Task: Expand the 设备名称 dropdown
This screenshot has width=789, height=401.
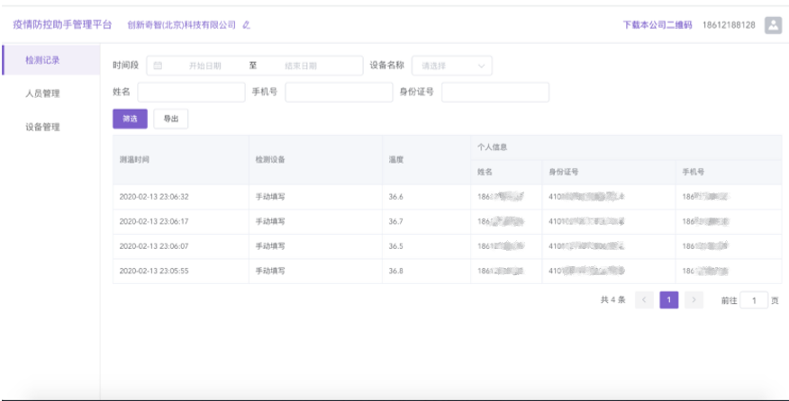Action: pyautogui.click(x=452, y=66)
